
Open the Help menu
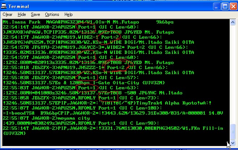click(68, 14)
